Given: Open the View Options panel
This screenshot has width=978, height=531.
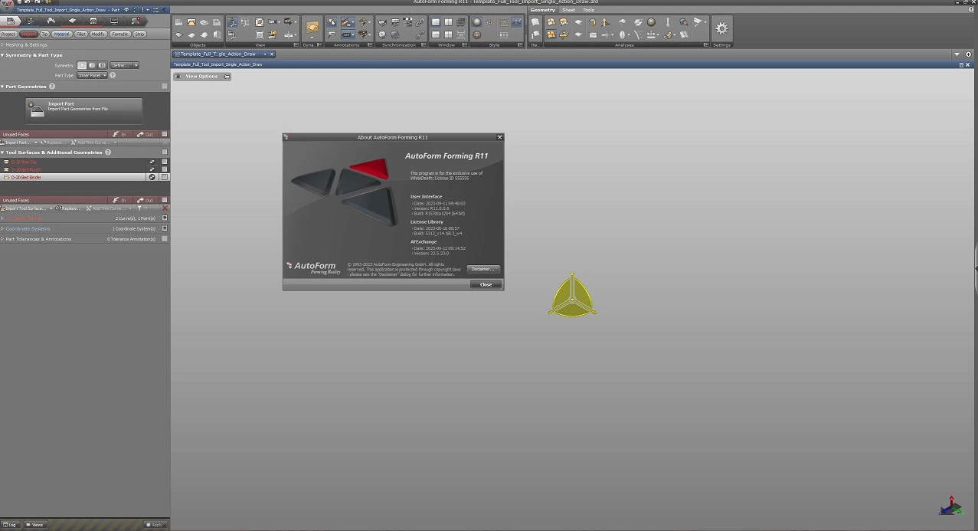Looking at the screenshot, I should coord(201,77).
